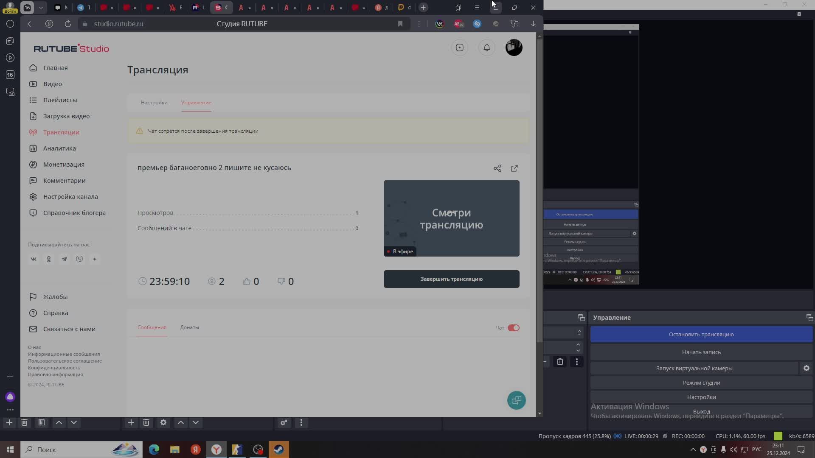Open the user profile avatar
Screen dimensions: 815x458
coord(514,47)
